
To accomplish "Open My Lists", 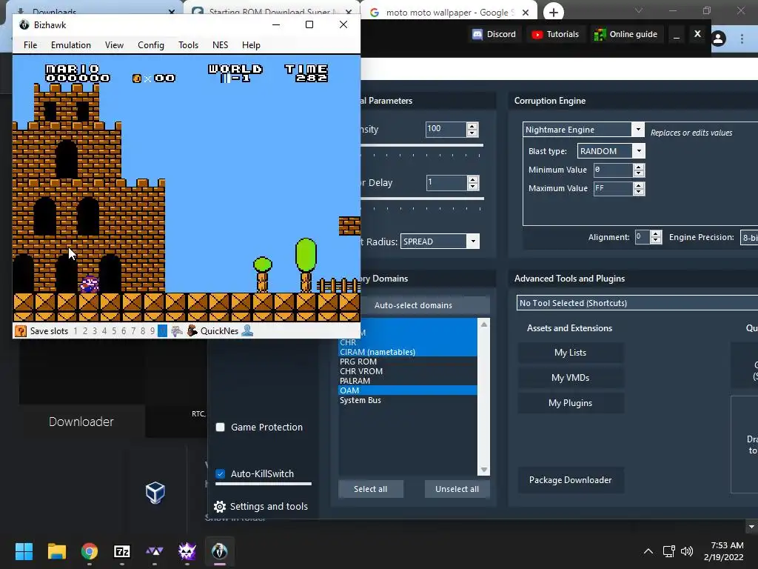I will [571, 353].
